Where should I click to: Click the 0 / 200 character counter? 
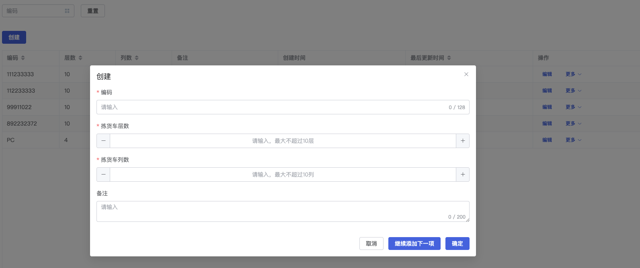[x=457, y=217]
